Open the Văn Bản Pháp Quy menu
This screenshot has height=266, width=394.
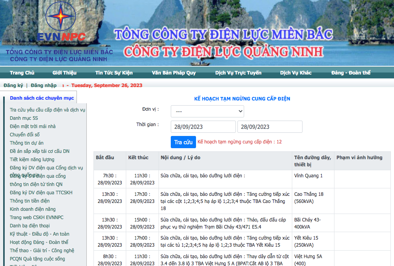pos(174,73)
